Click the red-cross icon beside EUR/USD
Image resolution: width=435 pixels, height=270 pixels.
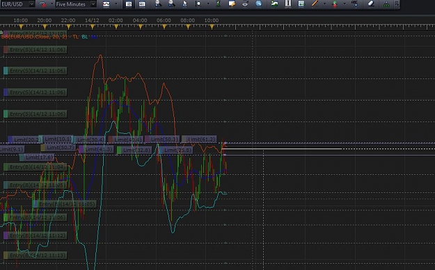pyautogui.click(x=42, y=4)
